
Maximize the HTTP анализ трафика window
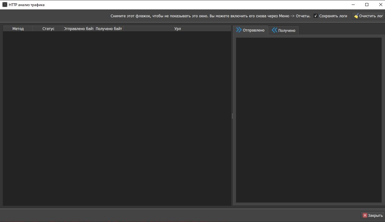coord(367,5)
